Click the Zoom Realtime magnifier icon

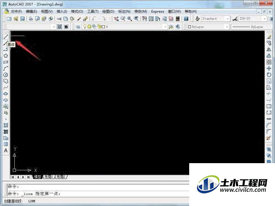[123, 19]
